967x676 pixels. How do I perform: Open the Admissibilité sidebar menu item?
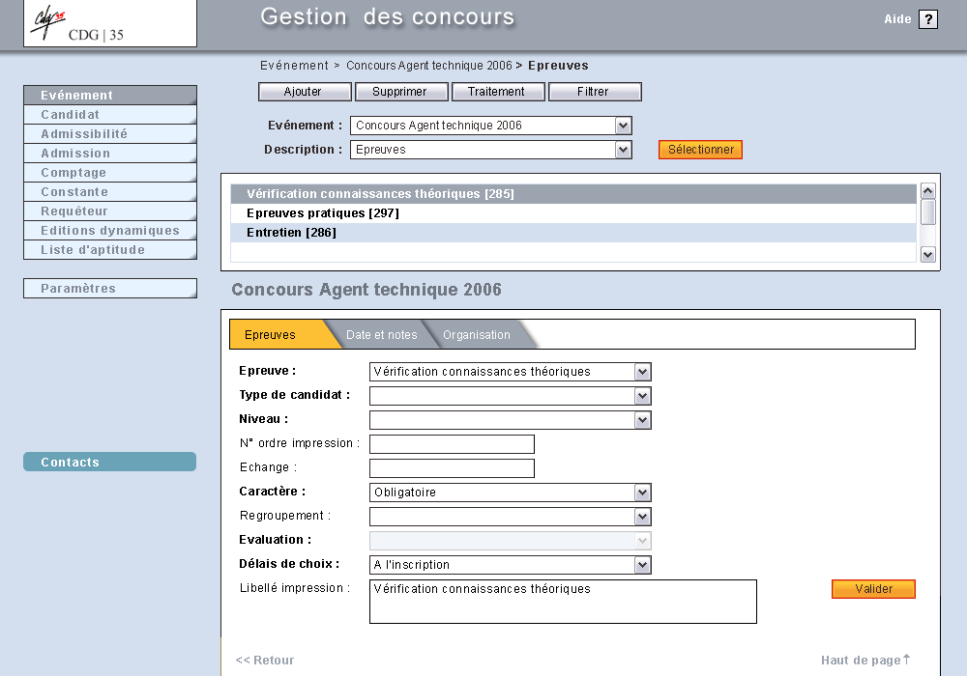click(x=110, y=133)
